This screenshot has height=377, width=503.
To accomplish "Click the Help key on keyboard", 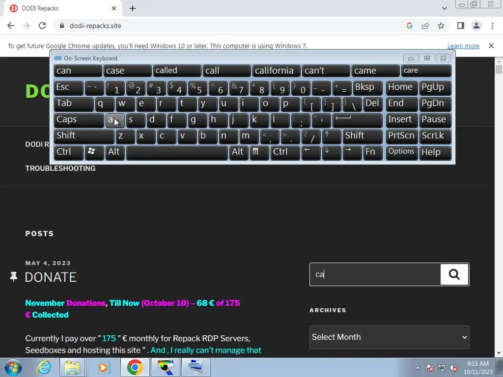I will (x=435, y=153).
